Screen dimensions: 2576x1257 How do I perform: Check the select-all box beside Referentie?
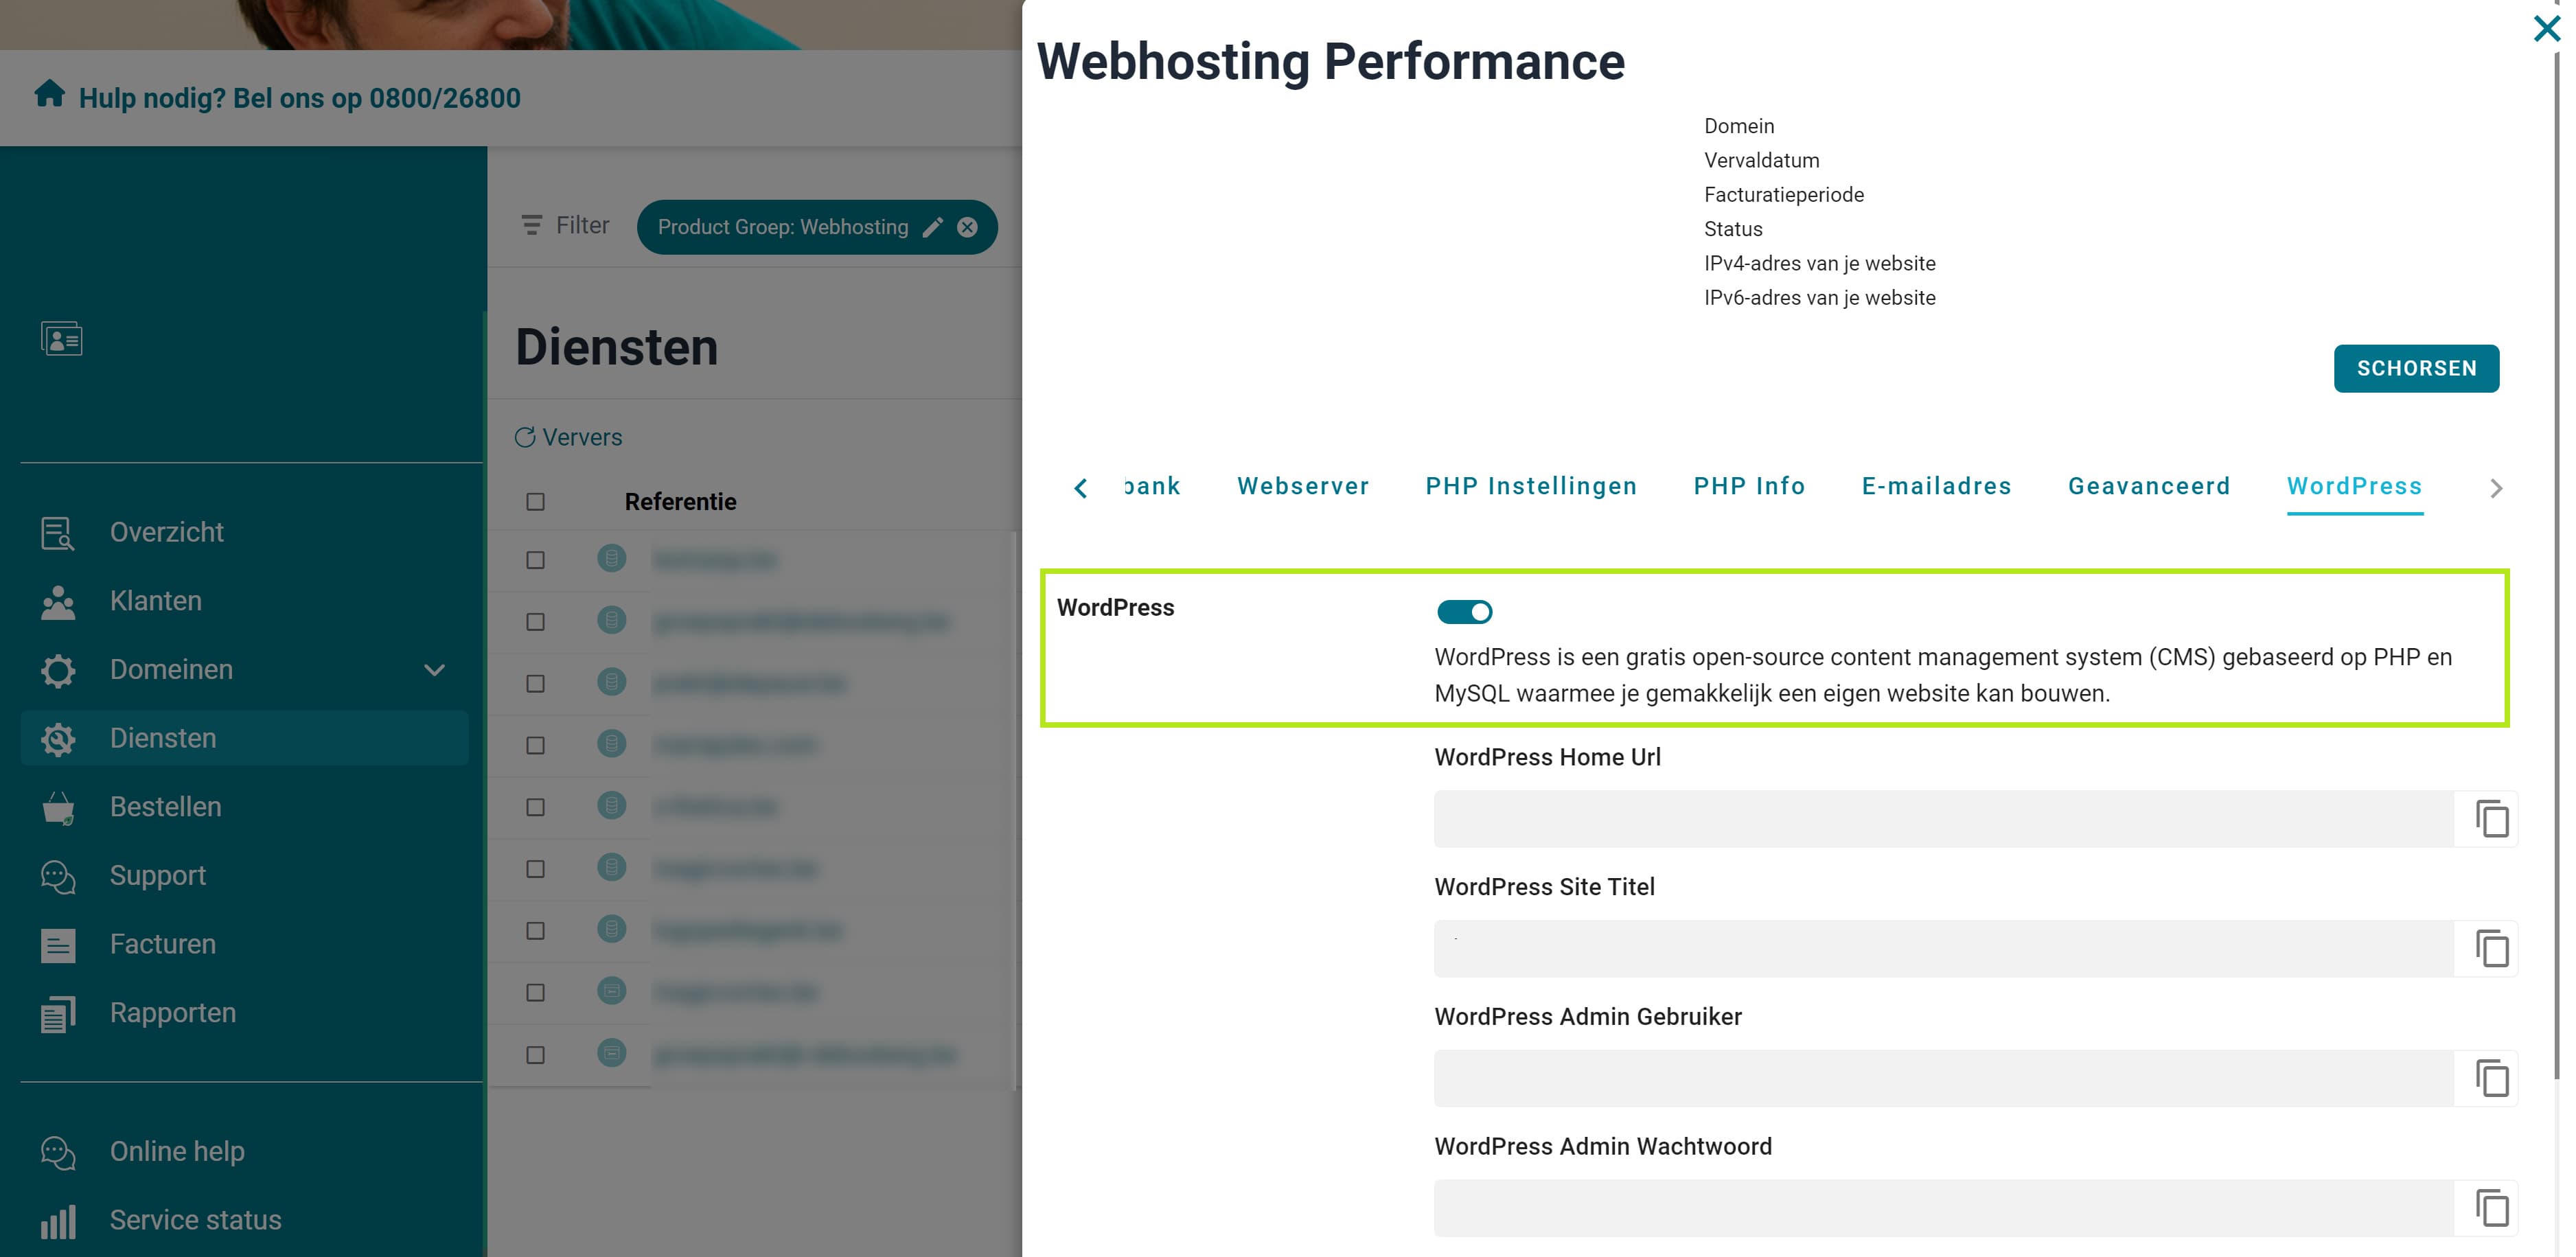[536, 502]
